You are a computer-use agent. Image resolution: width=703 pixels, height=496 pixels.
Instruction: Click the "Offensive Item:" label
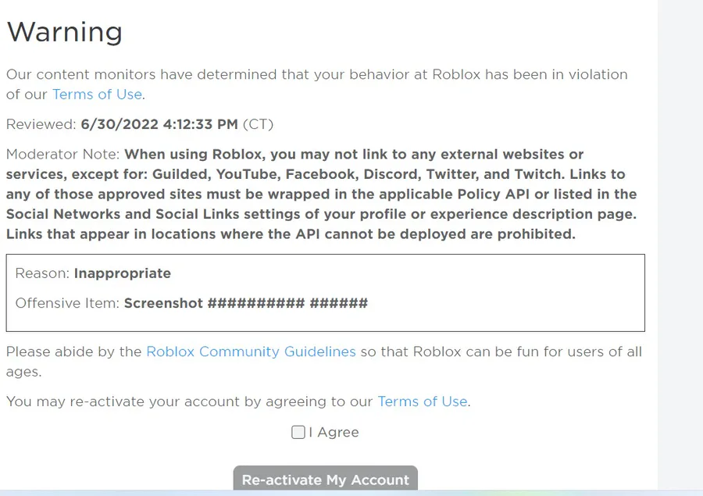67,303
